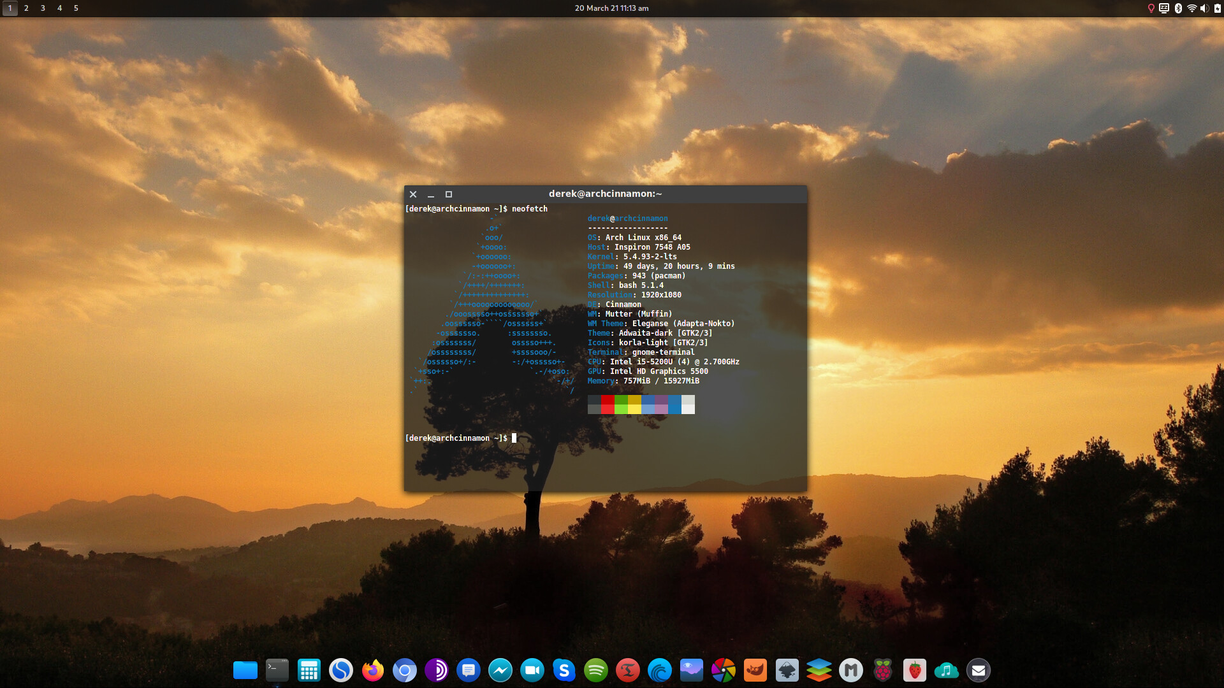Open GIMP from the dock
1224x688 pixels.
tap(755, 670)
